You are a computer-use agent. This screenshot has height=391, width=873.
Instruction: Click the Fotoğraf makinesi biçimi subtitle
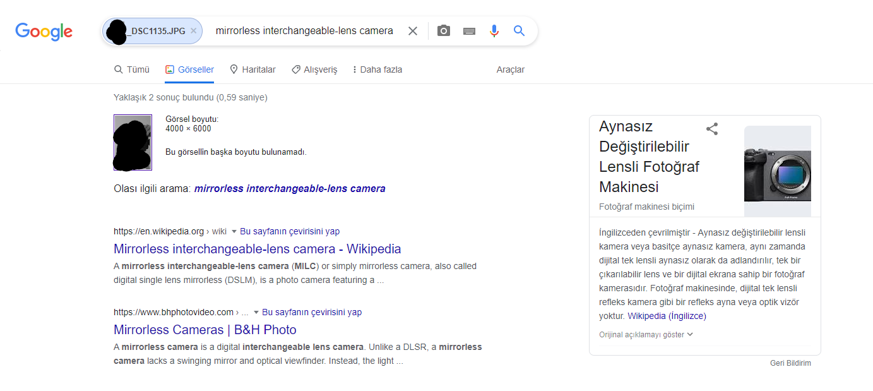646,207
